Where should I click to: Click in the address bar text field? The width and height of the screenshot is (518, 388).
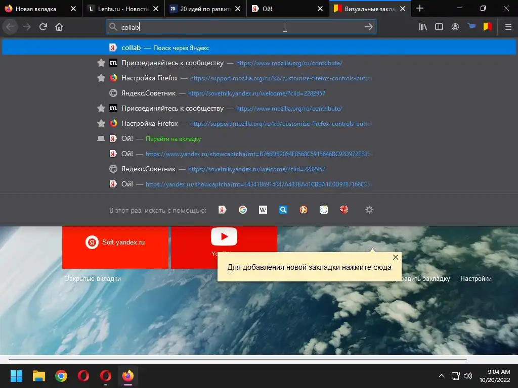[240, 27]
